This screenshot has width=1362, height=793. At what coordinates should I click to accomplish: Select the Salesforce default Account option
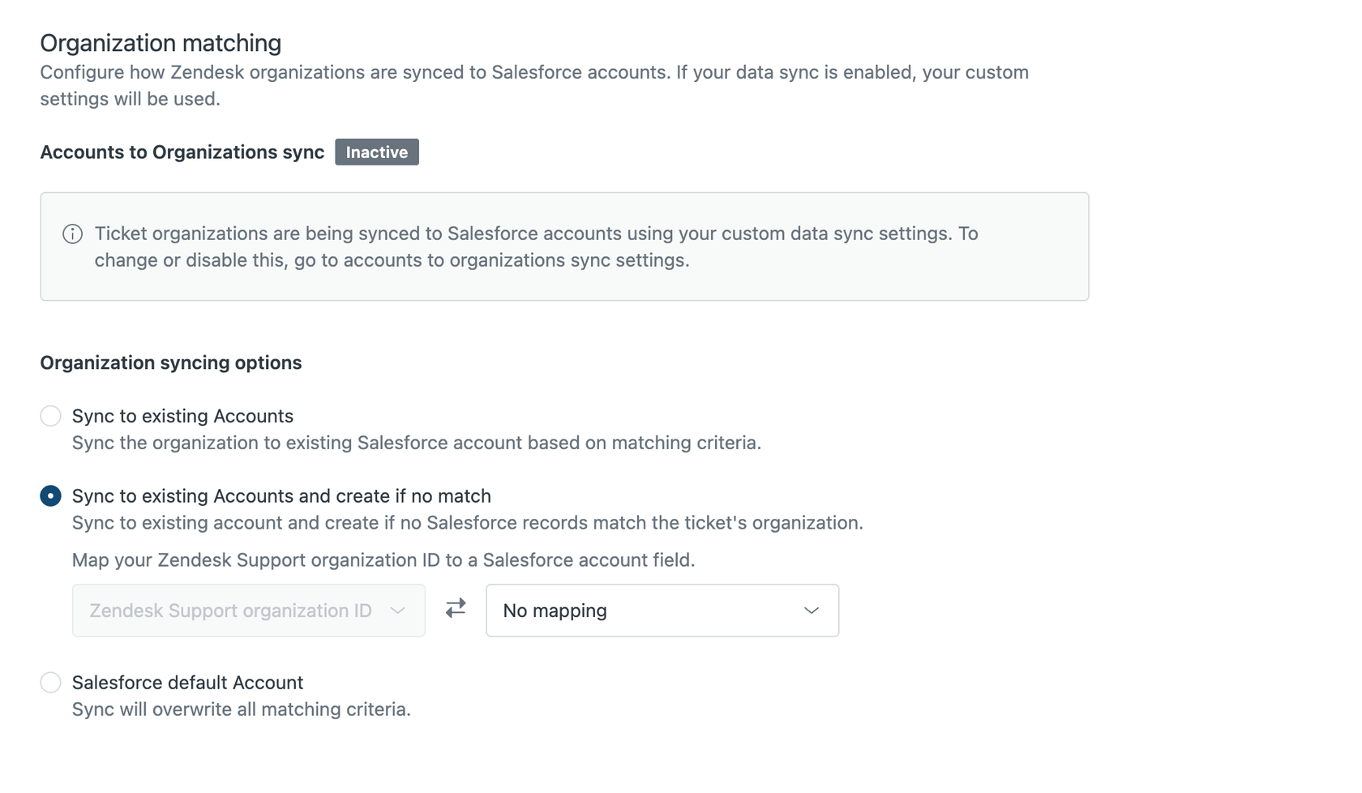pos(50,682)
